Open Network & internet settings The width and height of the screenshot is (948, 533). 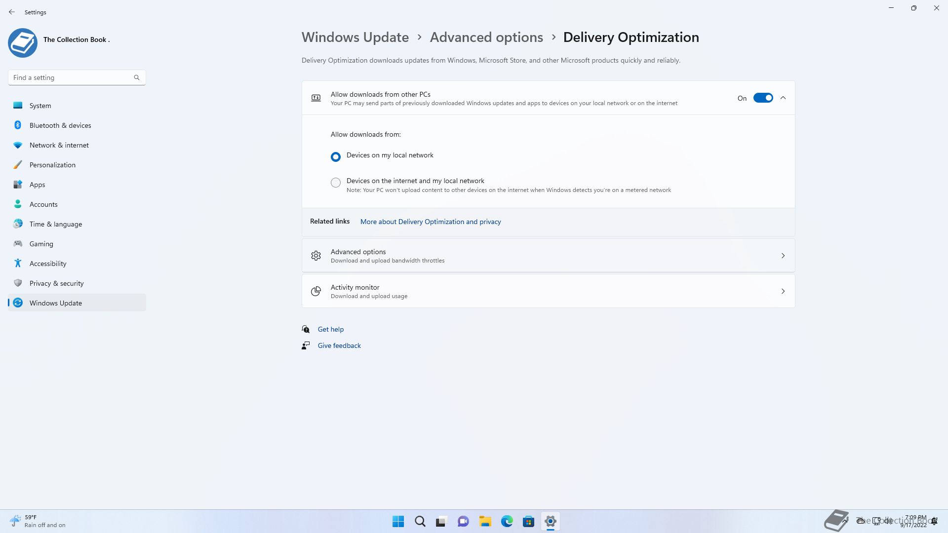(77, 145)
